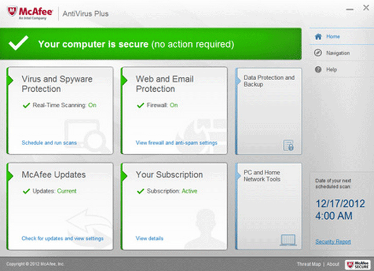Open the Navigation menu item
Screen dimensions: 374x271
(338, 53)
